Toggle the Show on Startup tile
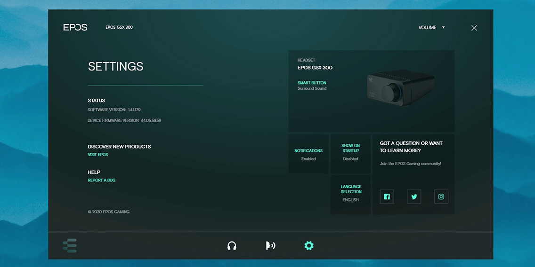 pyautogui.click(x=350, y=154)
